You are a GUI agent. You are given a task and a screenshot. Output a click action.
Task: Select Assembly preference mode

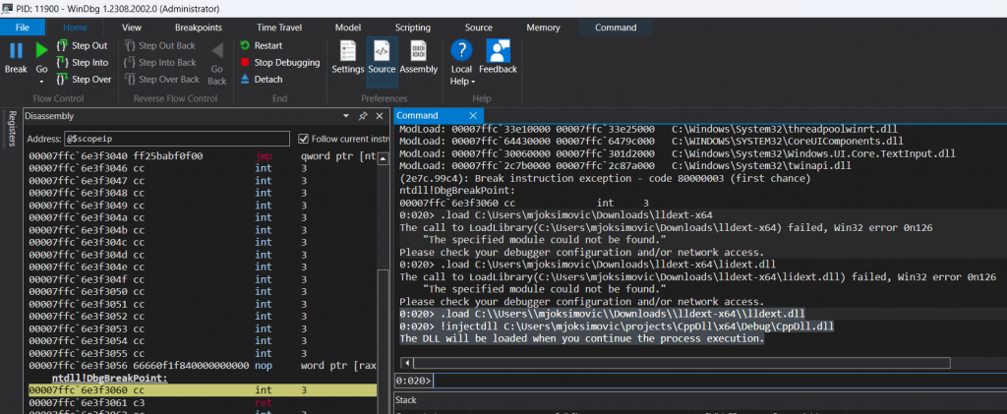[418, 57]
